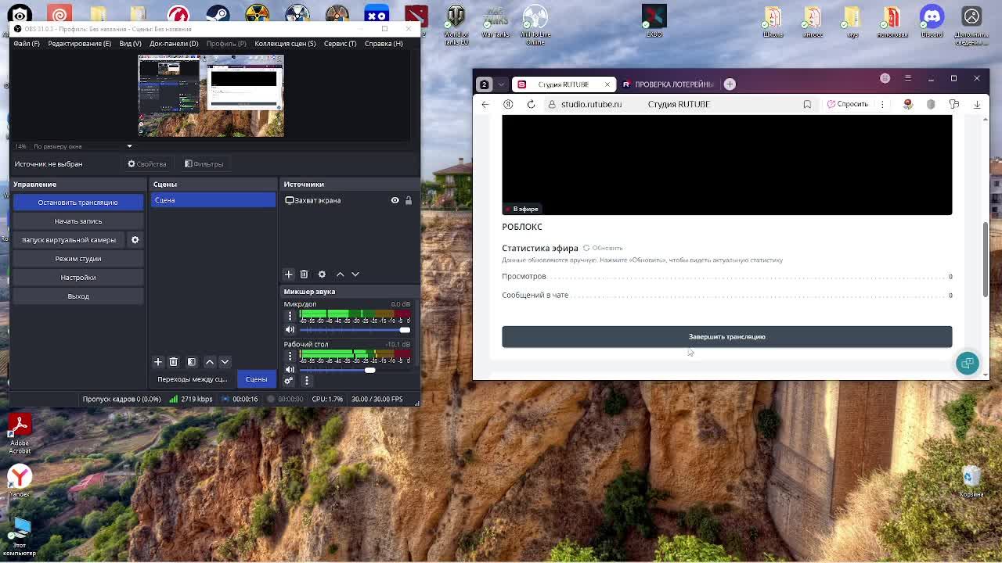Adjust Микр/доп volume slider
1002x563 pixels.
click(x=355, y=330)
